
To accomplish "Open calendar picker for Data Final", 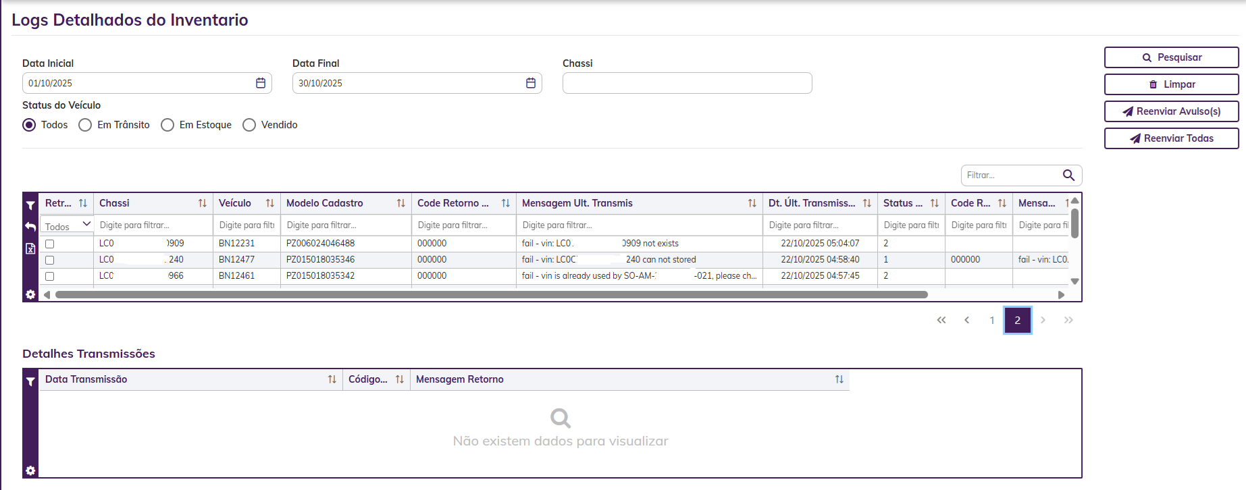I will pyautogui.click(x=531, y=83).
